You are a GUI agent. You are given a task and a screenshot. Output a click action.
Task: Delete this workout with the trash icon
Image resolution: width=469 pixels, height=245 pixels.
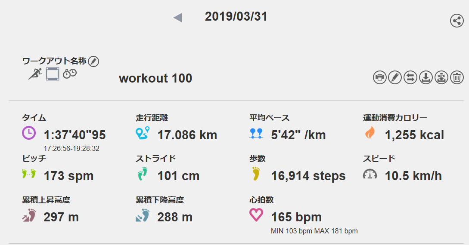(x=457, y=77)
